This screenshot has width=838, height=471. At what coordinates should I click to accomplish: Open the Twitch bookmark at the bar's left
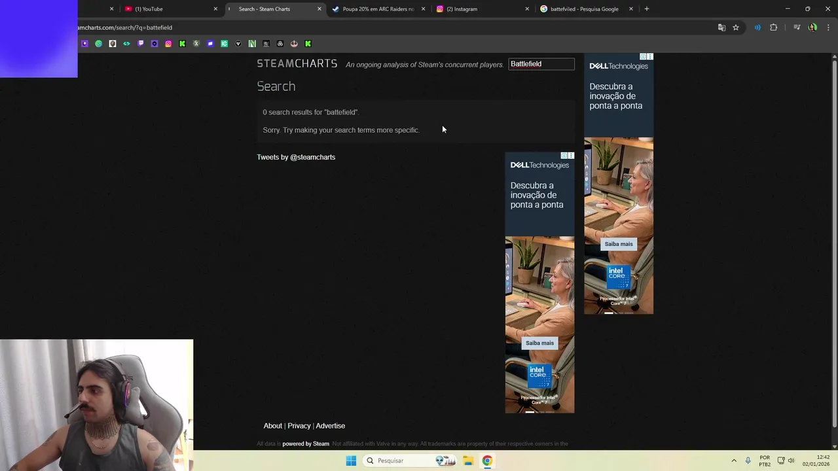(x=84, y=44)
